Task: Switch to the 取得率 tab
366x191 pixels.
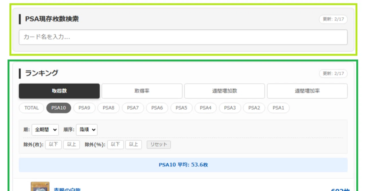Action: [x=142, y=91]
